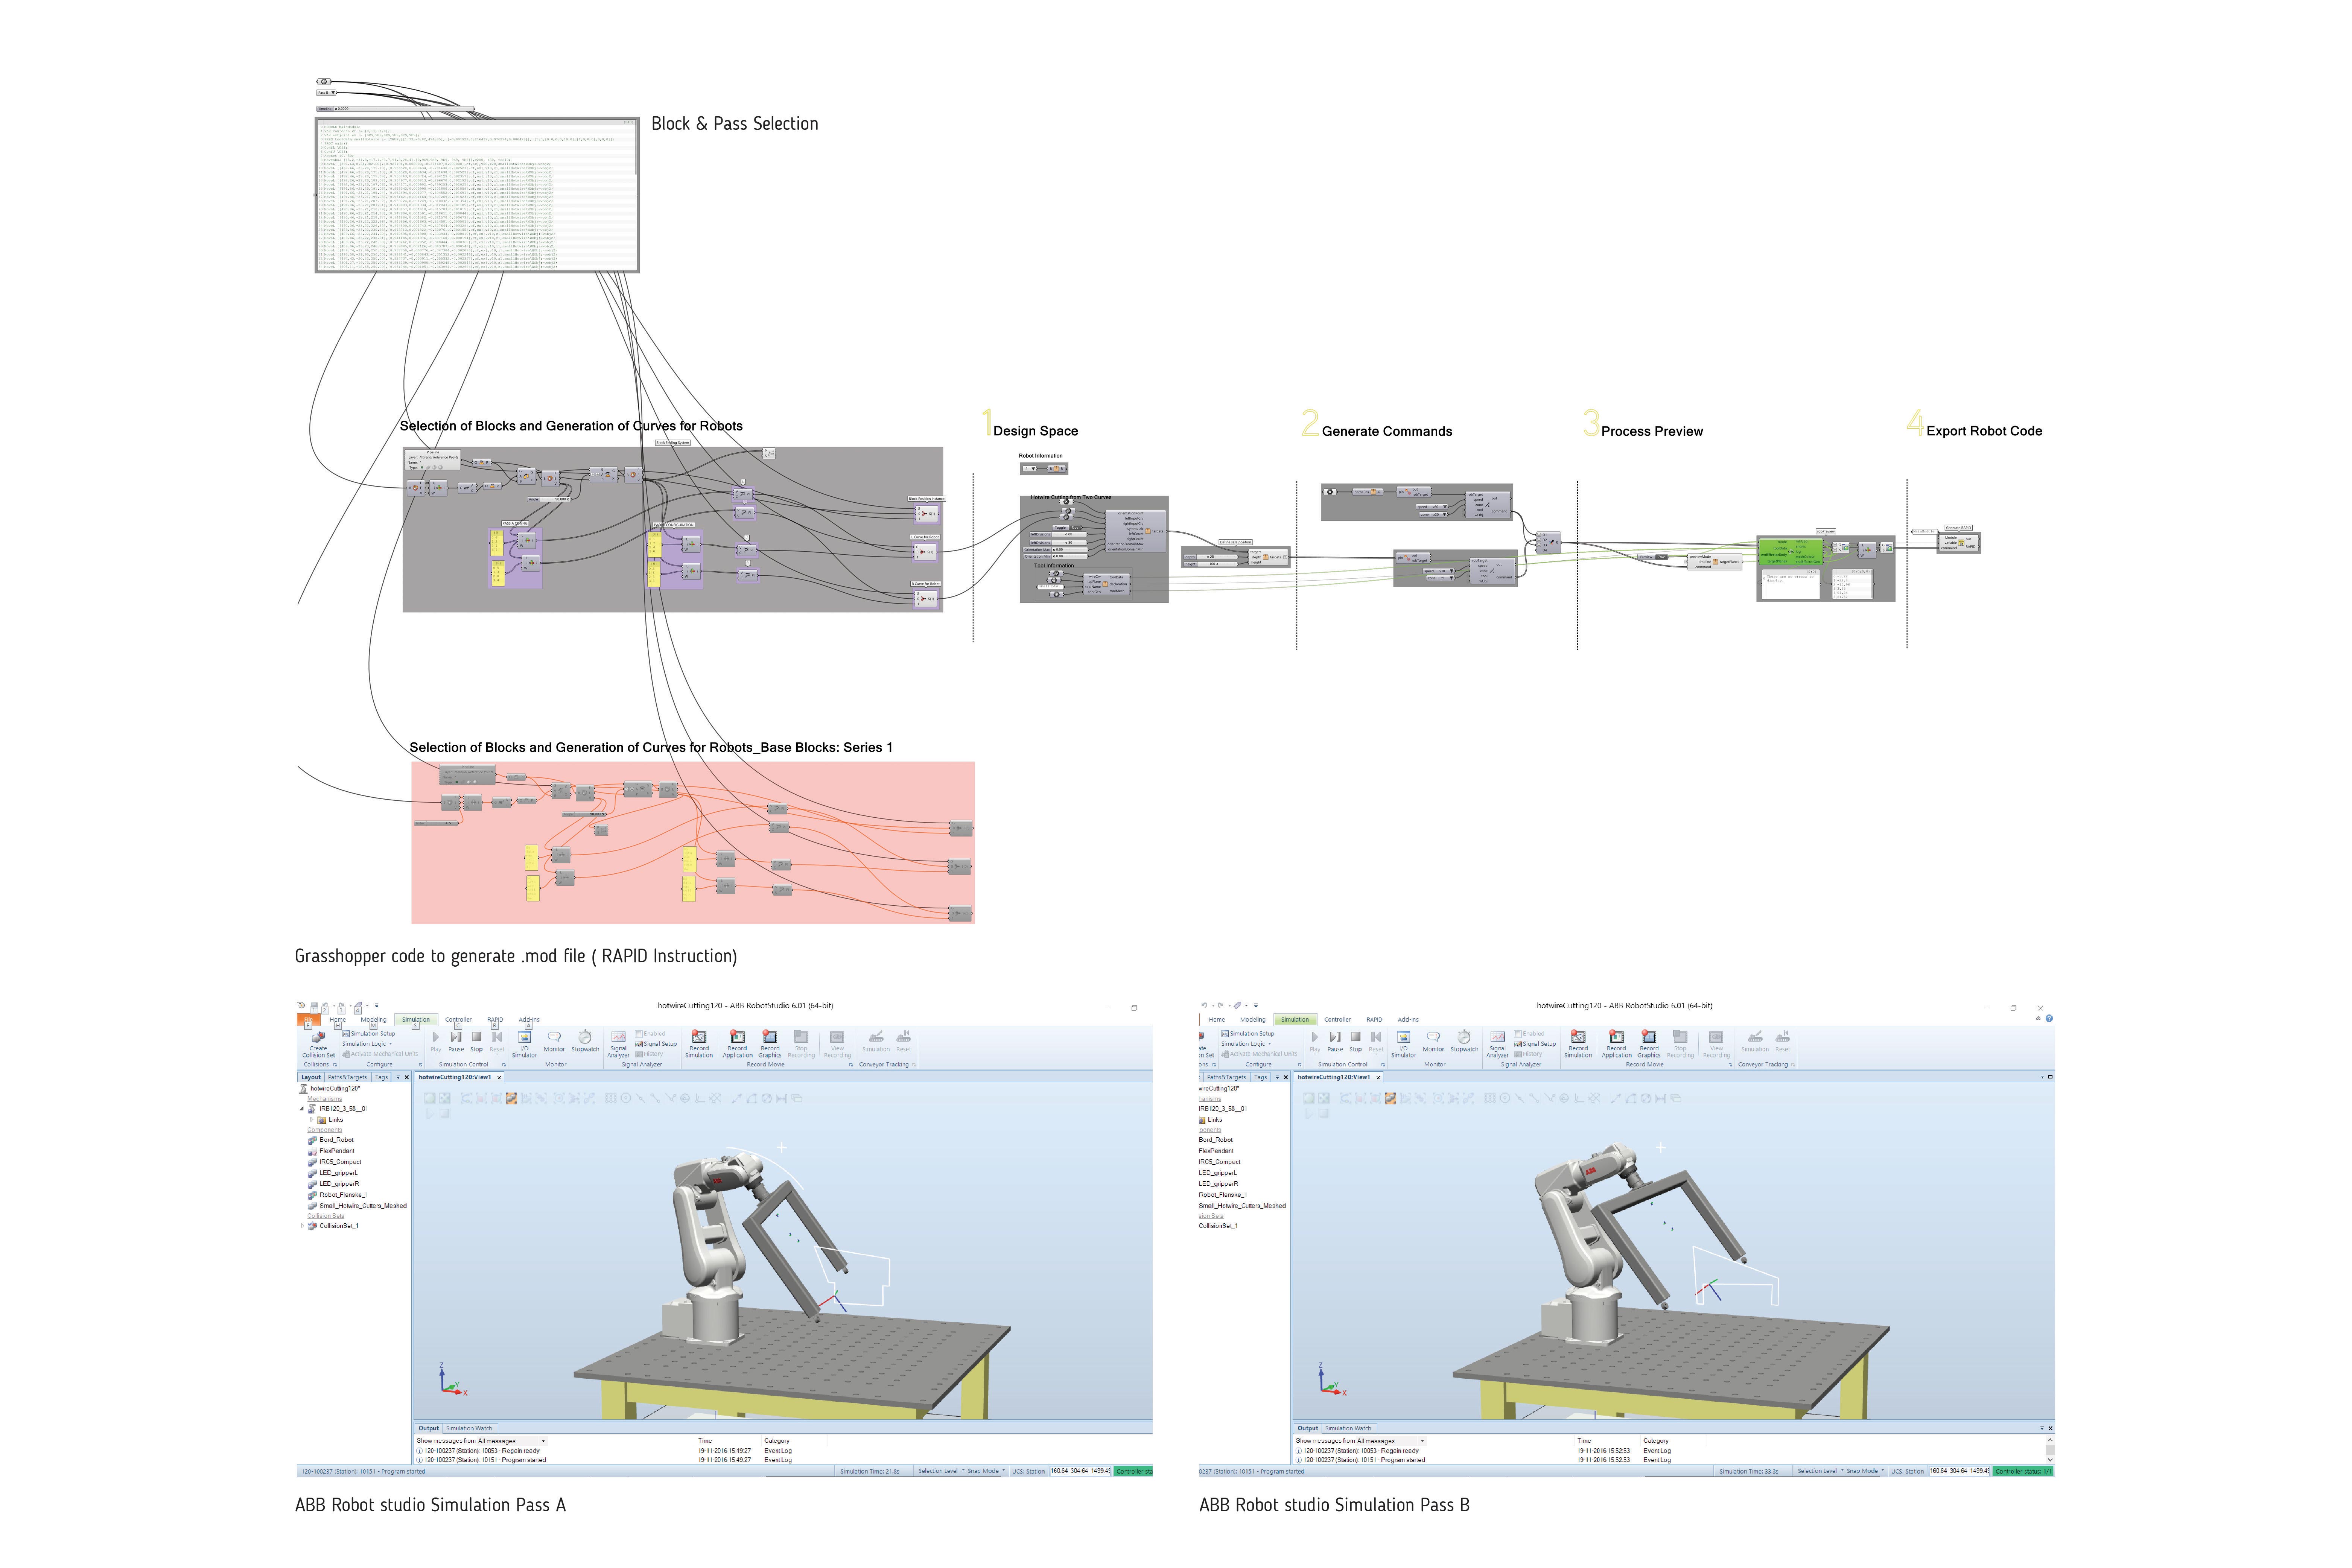Switch to Home tab in Pass B window
Screen dimensions: 2352x1568
(x=1217, y=1020)
